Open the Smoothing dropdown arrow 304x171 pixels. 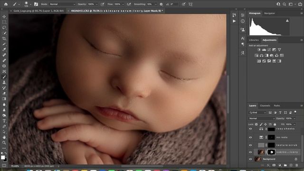tap(155, 4)
